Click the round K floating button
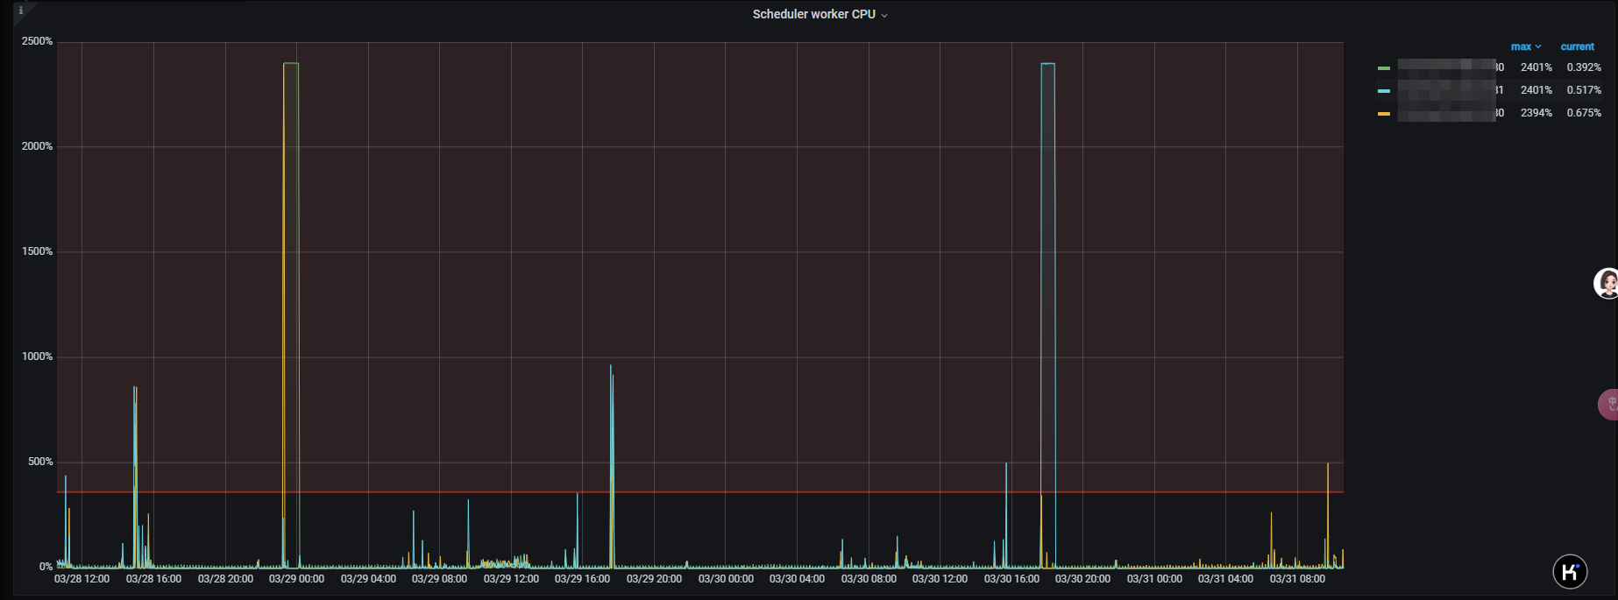This screenshot has width=1618, height=600. coord(1570,572)
